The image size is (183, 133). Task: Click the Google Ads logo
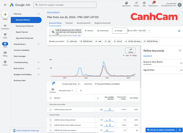(x=20, y=5)
